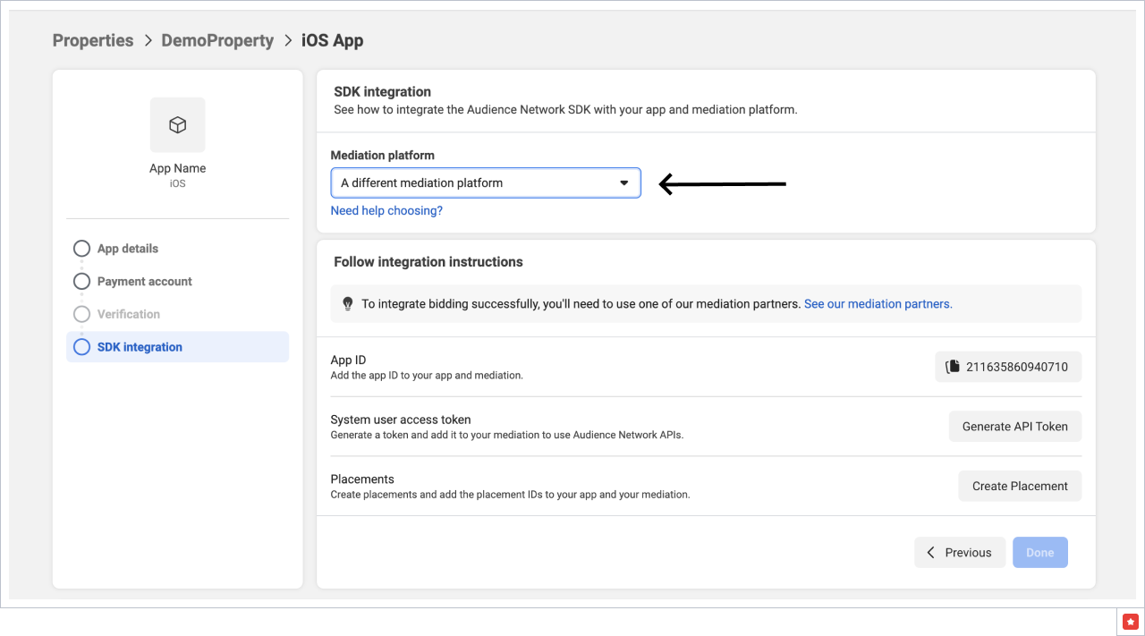
Task: Click the lightbulb tip icon
Action: click(348, 304)
